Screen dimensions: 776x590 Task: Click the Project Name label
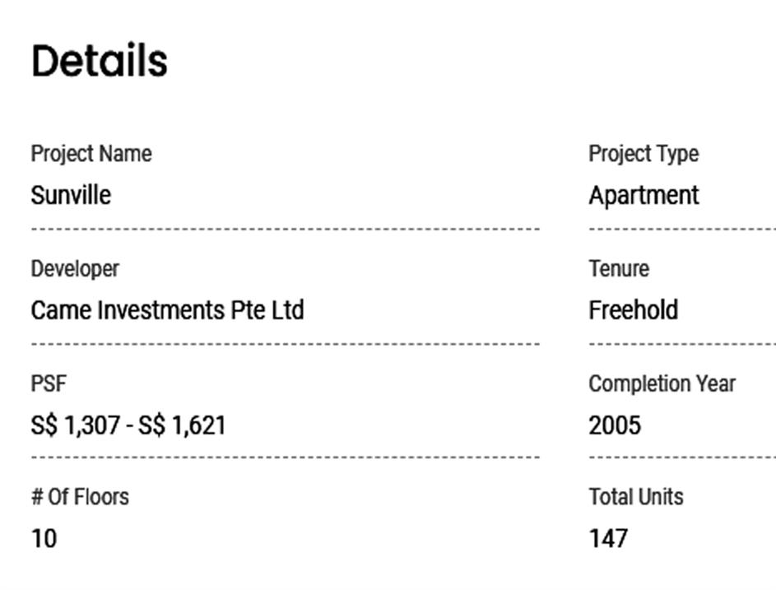pos(91,154)
